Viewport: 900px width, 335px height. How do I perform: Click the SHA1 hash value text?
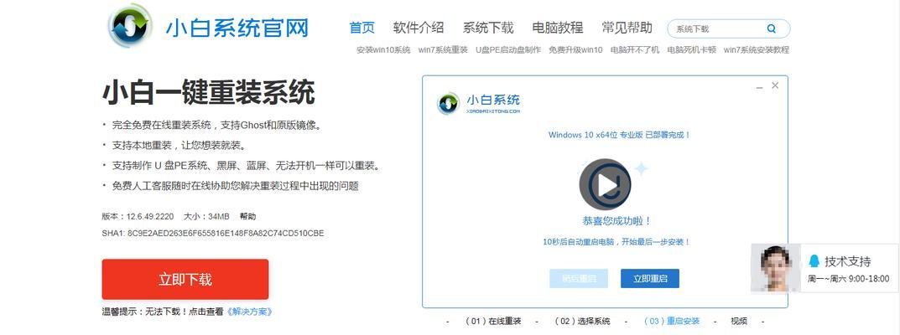click(226, 234)
